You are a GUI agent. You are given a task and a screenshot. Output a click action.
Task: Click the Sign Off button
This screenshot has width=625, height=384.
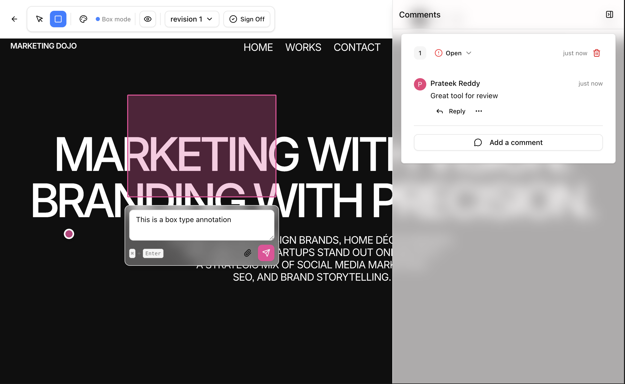[x=247, y=19]
